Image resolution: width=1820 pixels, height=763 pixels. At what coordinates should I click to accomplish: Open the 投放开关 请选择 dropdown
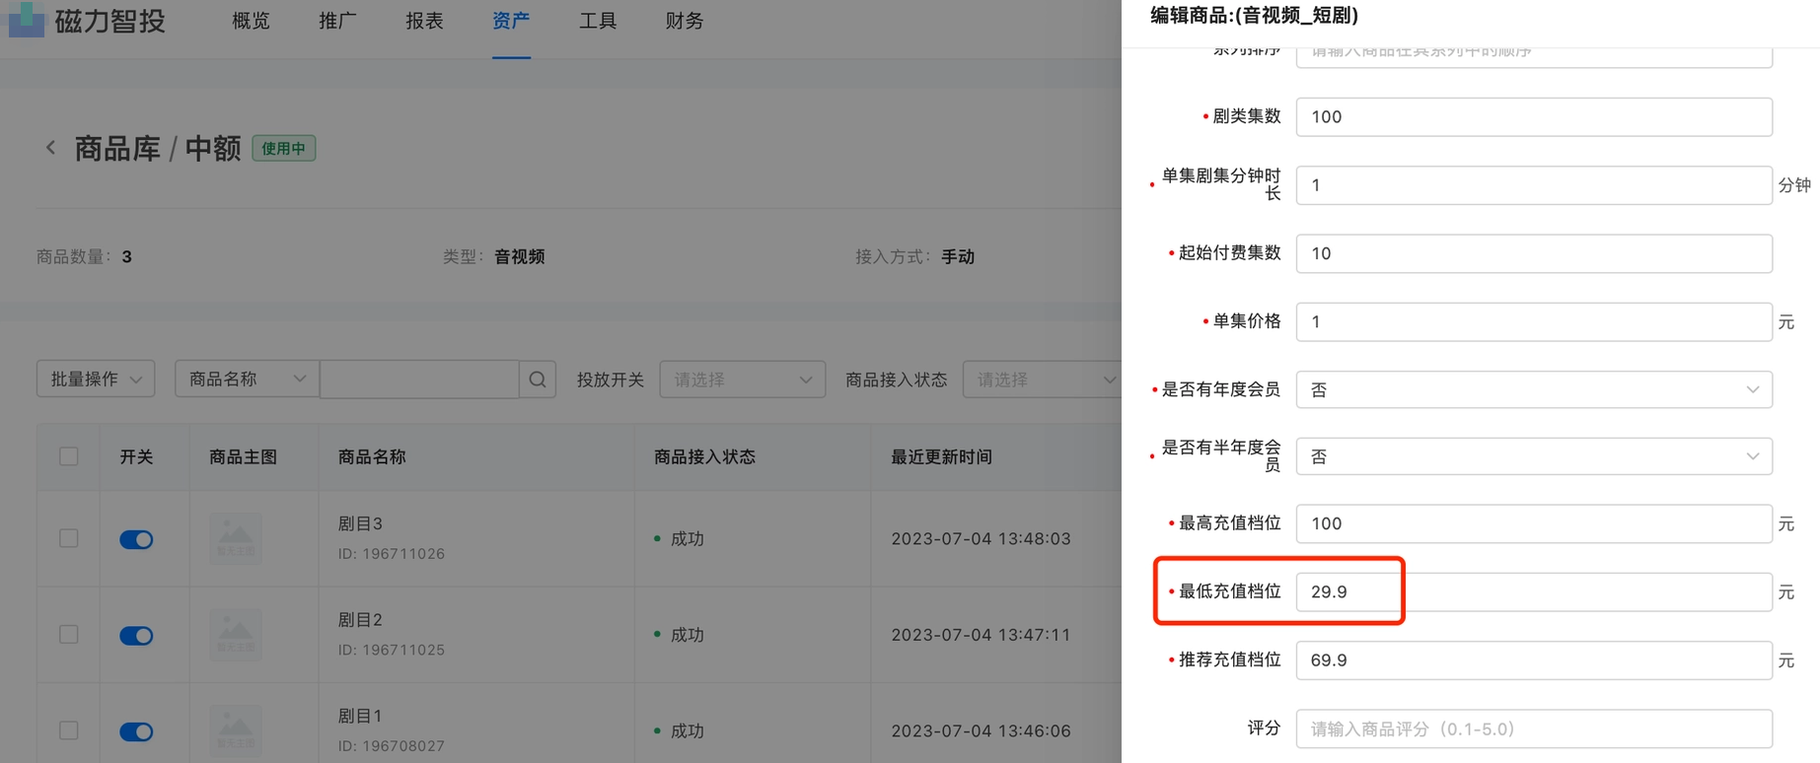pyautogui.click(x=742, y=380)
